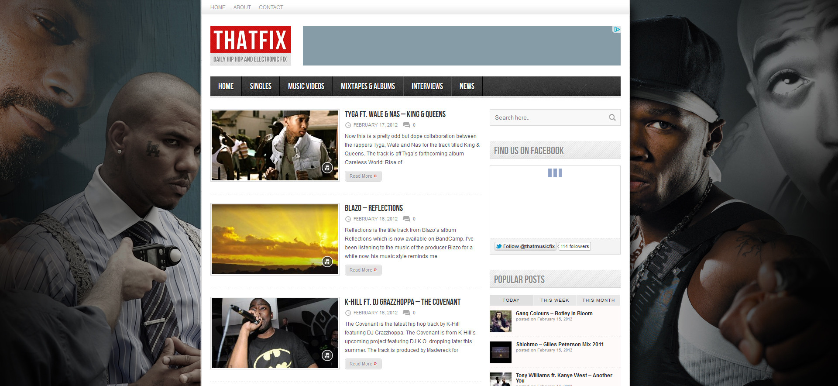838x386 pixels.
Task: Click Read More under Blazo post
Action: [363, 270]
